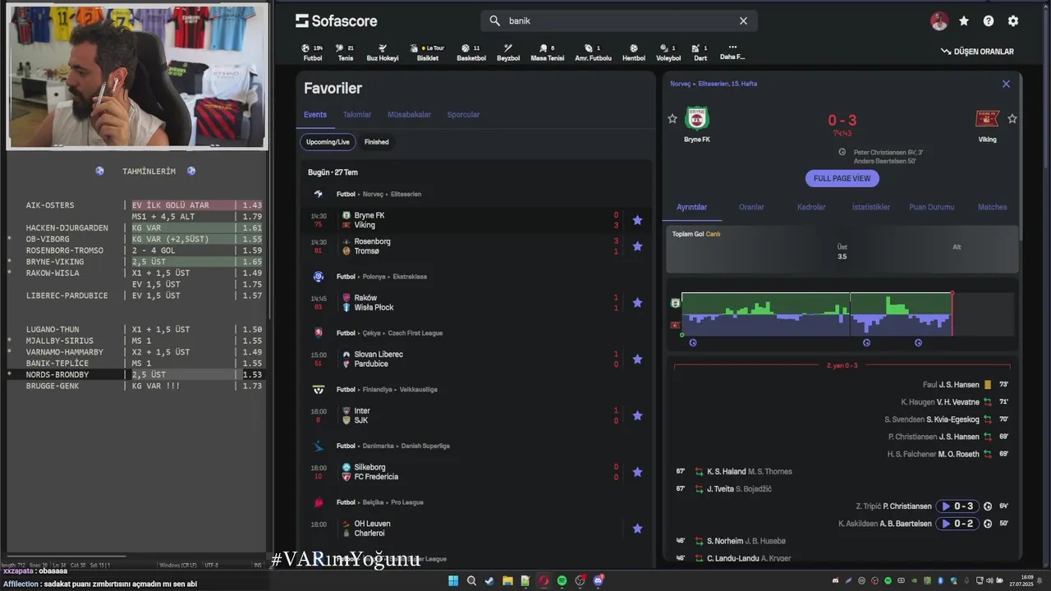
Task: Open the user profile avatar
Action: coord(939,21)
